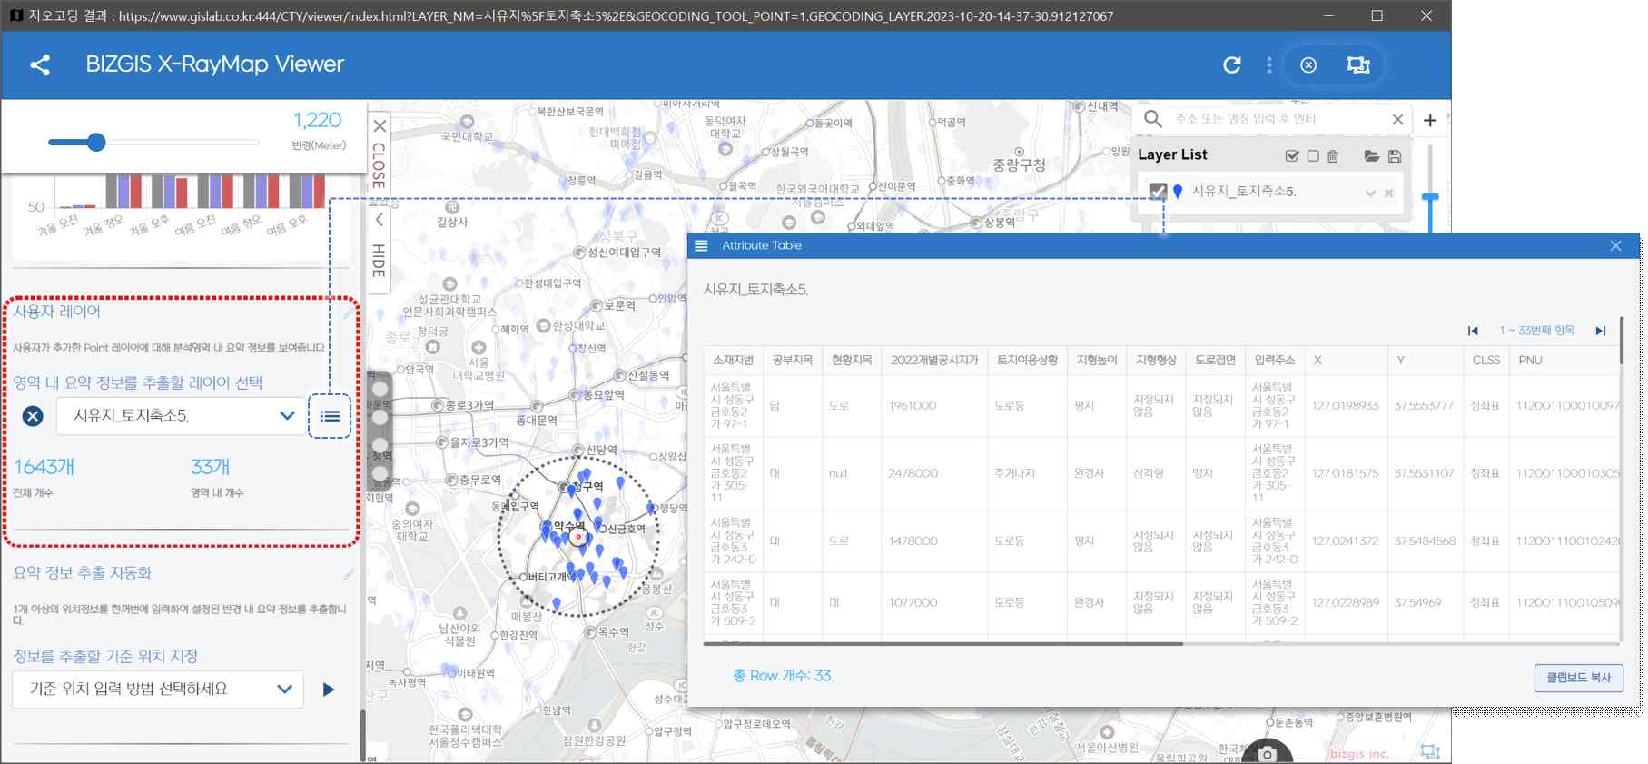The width and height of the screenshot is (1648, 764).
Task: Click the screen/device icon in the header
Action: (1358, 64)
